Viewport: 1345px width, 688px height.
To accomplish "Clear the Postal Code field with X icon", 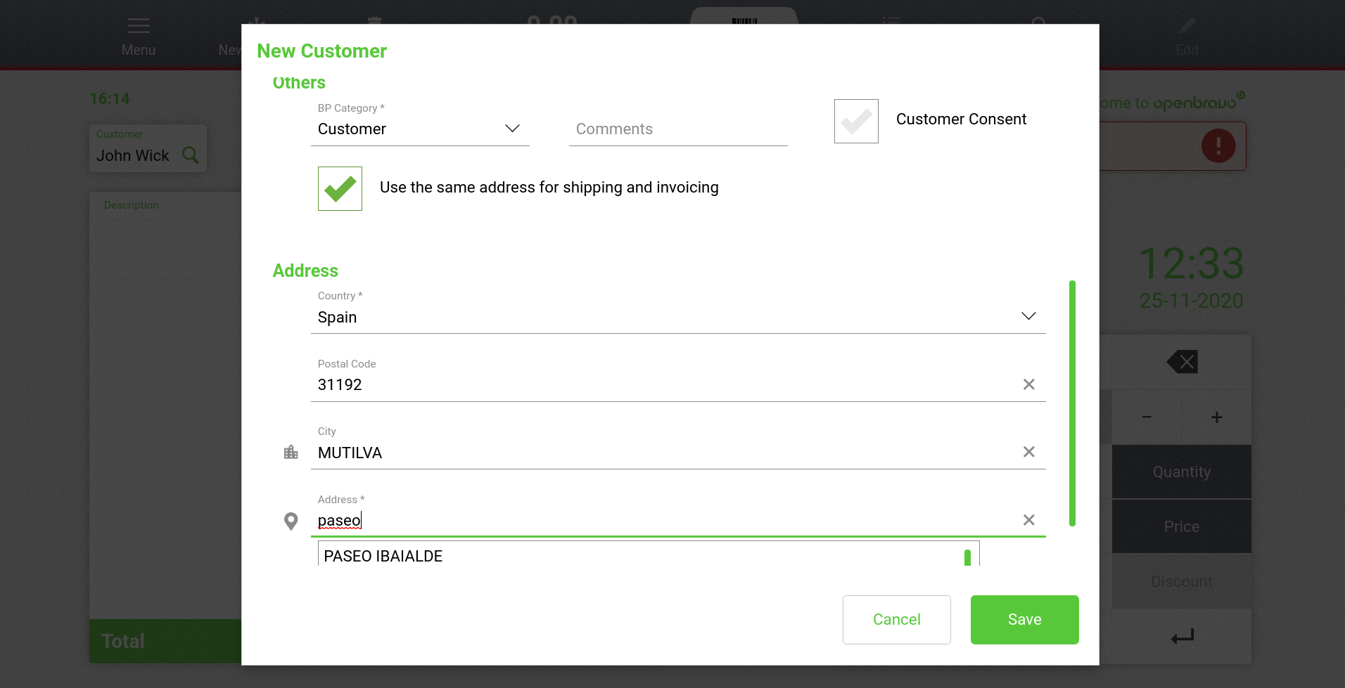I will coord(1028,384).
